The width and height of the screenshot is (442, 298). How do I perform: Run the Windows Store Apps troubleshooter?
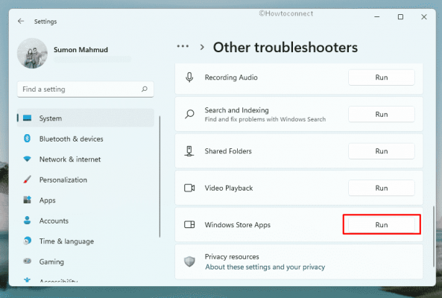tap(382, 225)
